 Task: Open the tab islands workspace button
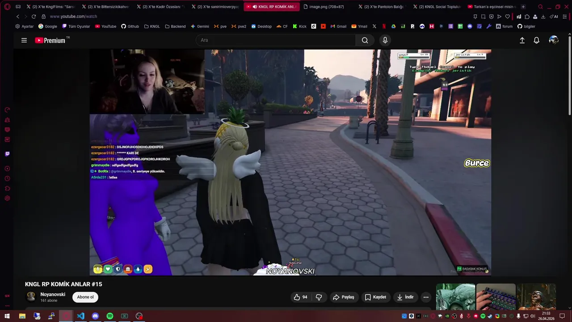tap(18, 7)
